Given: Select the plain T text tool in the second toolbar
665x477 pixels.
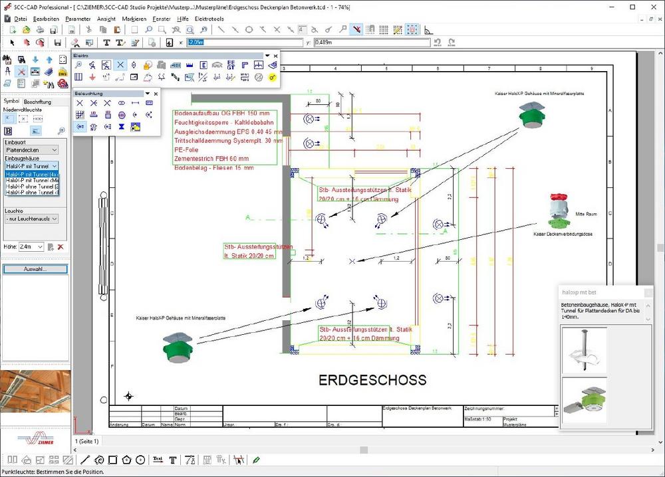Looking at the screenshot, I should pos(106,43).
